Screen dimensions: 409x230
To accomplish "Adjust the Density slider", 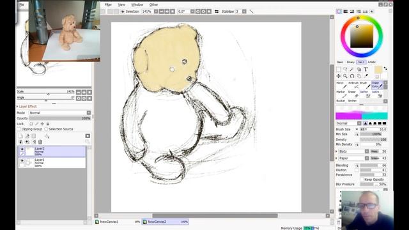I will point(373,139).
